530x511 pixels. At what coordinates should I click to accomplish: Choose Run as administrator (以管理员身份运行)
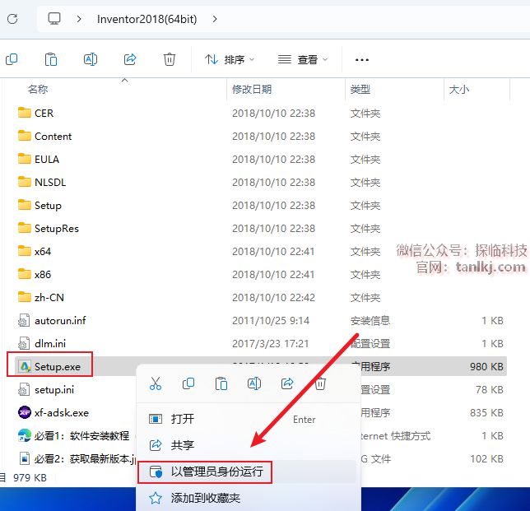coord(216,472)
